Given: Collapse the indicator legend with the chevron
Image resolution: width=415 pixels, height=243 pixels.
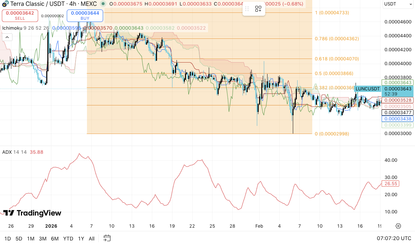Looking at the screenshot, I should coord(7,37).
